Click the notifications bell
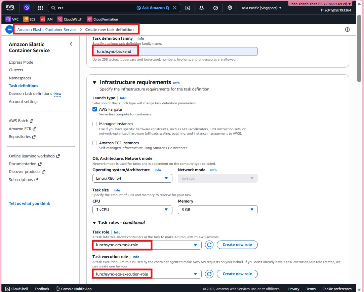364x292 pixels. click(202, 7)
